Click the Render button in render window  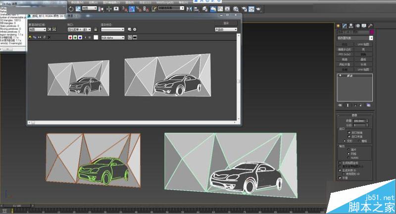click(226, 23)
